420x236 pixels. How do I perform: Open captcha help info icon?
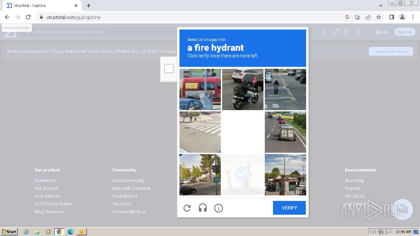219,208
